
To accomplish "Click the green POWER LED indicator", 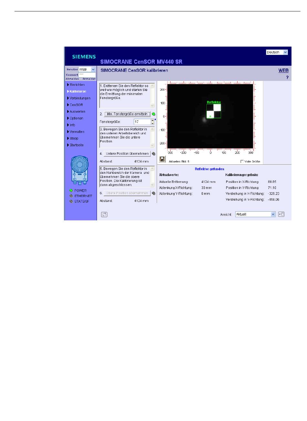I will pos(71,191).
